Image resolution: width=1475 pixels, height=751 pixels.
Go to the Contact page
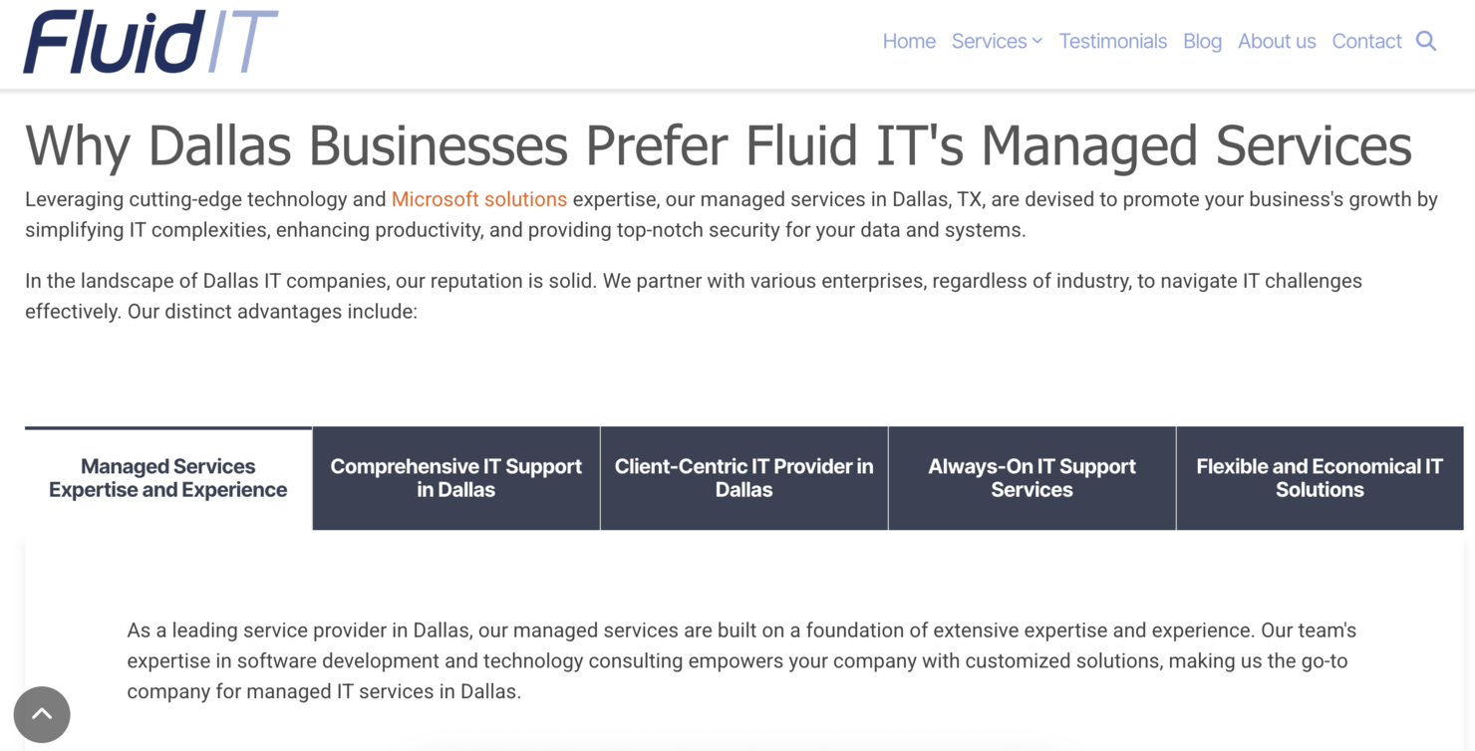(1366, 41)
